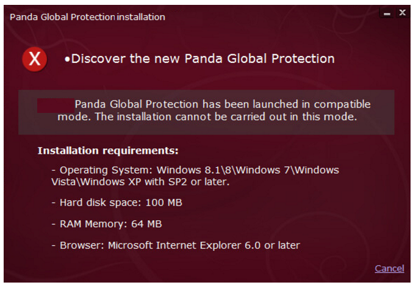Click the 'Panda Global Protection installation' title text

click(87, 17)
